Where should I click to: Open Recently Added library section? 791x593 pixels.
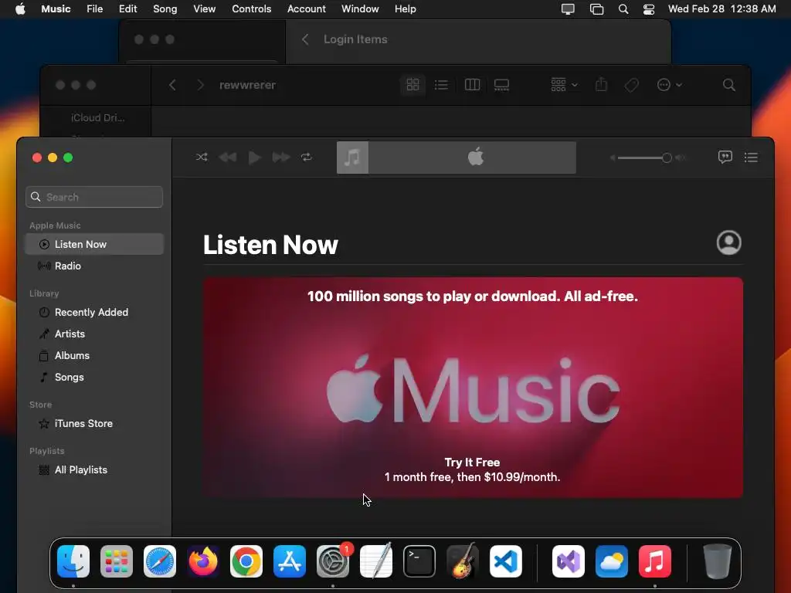(x=94, y=312)
